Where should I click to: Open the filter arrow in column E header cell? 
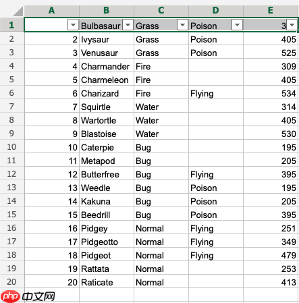(292, 25)
